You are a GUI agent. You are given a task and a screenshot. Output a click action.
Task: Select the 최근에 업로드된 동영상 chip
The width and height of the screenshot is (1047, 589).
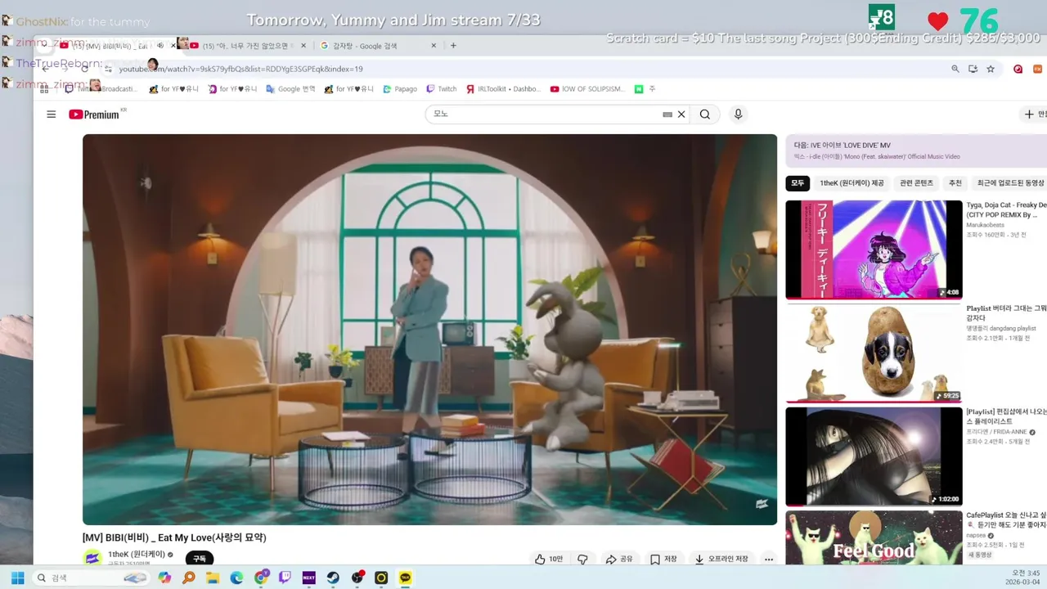[x=1010, y=183]
